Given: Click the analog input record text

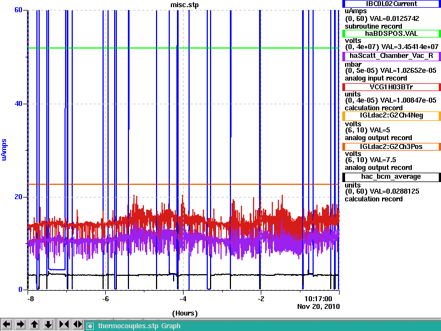Looking at the screenshot, I should pos(376,78).
